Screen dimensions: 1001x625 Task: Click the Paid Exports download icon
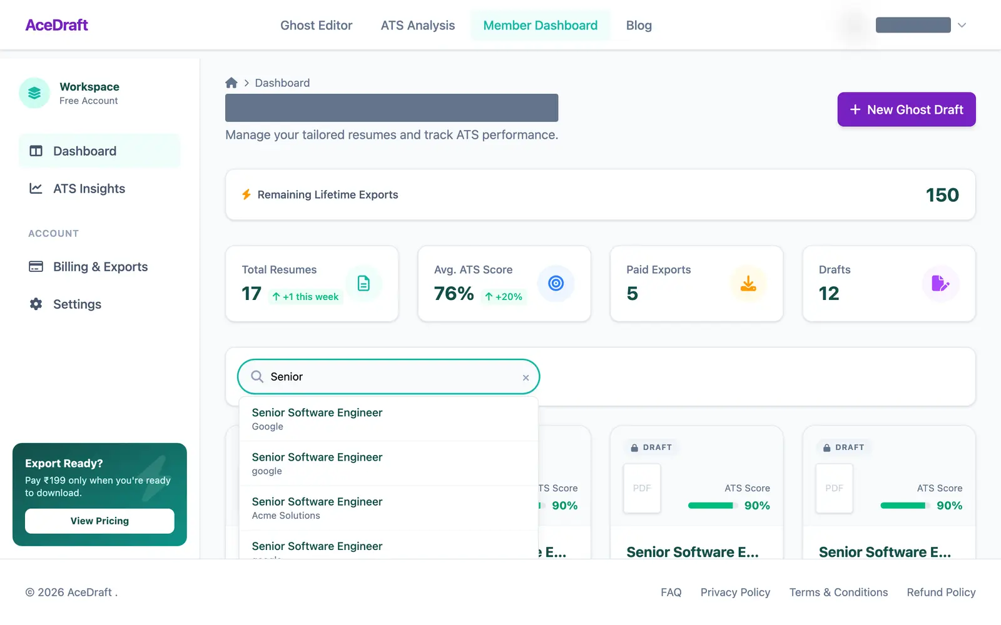[x=748, y=284]
